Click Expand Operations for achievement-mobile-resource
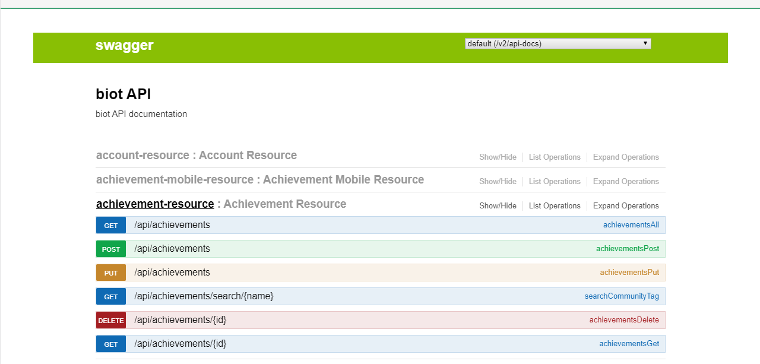The height and width of the screenshot is (364, 760). pyautogui.click(x=626, y=182)
